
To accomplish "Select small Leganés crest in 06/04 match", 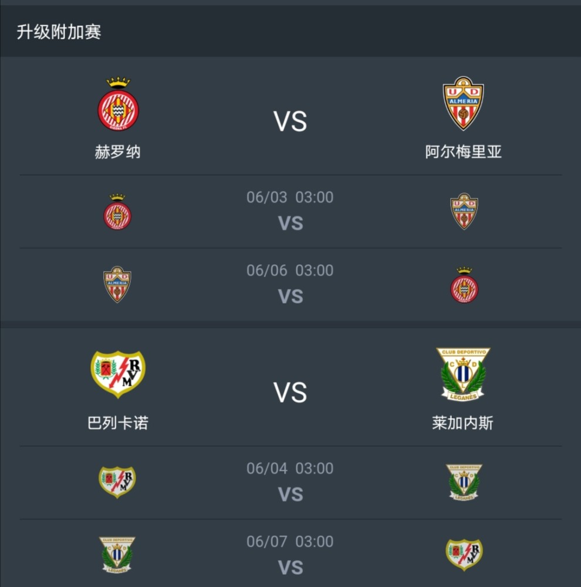I will pyautogui.click(x=464, y=482).
